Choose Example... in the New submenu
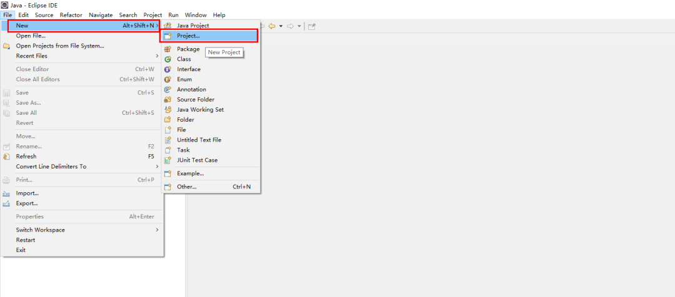 tap(211, 173)
